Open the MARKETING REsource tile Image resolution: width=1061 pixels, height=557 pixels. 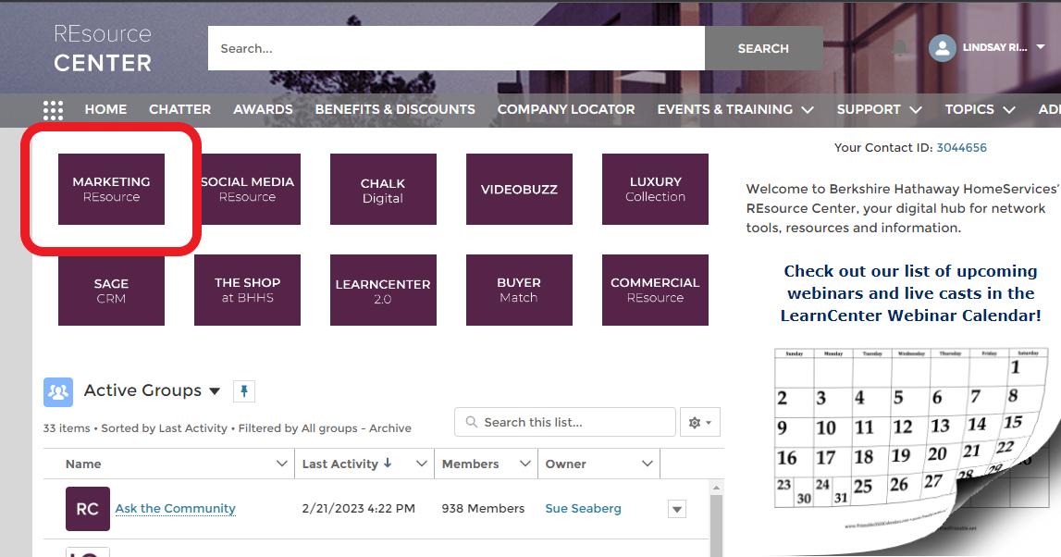tap(111, 189)
